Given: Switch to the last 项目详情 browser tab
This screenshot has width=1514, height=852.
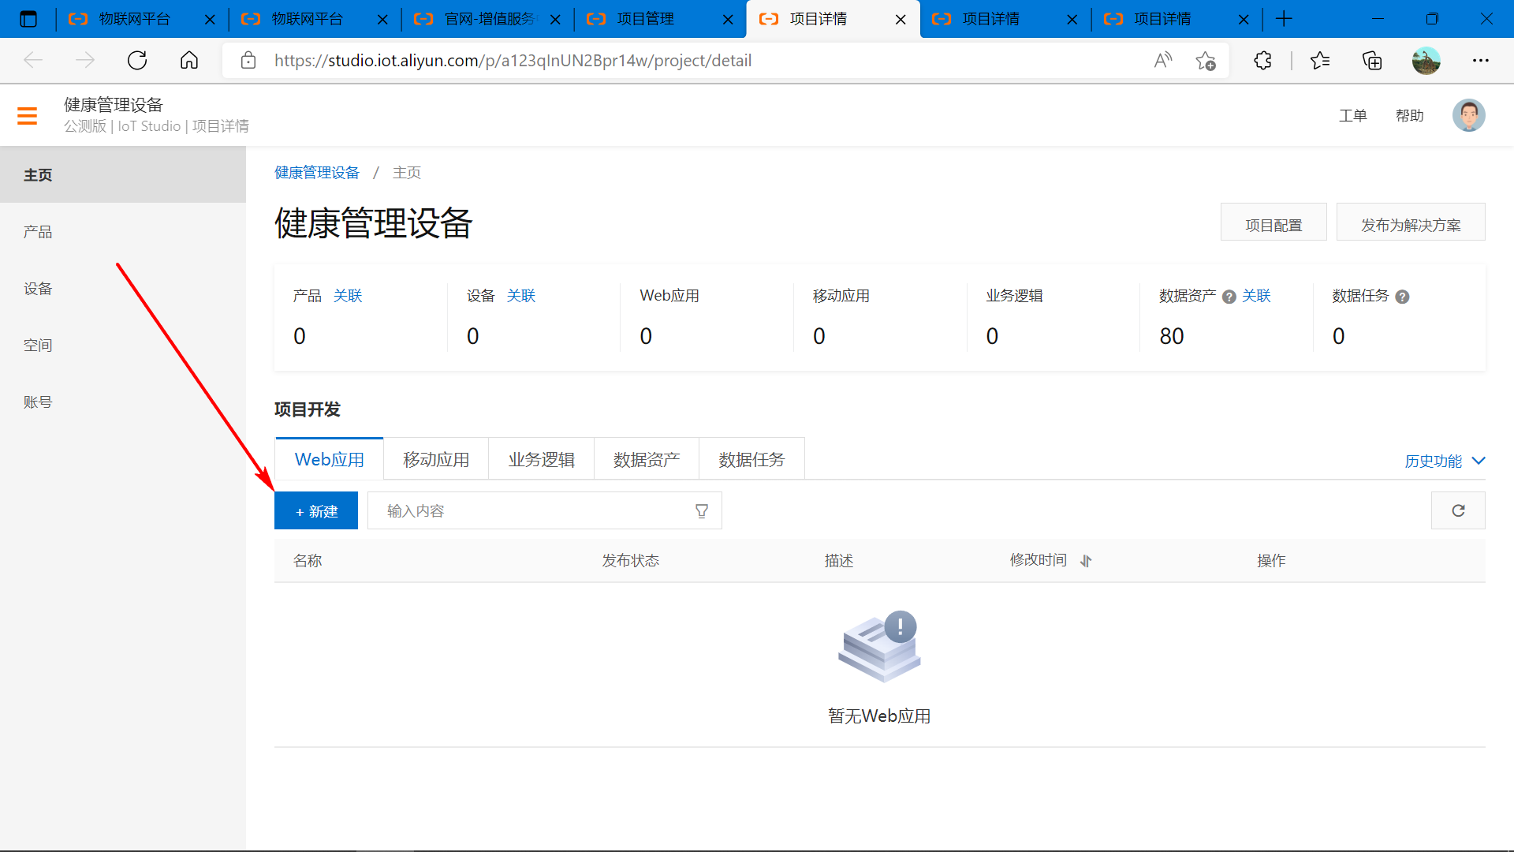Looking at the screenshot, I should (x=1177, y=19).
